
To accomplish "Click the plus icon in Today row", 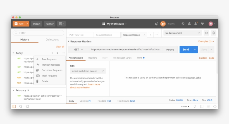I will (x=52, y=53).
